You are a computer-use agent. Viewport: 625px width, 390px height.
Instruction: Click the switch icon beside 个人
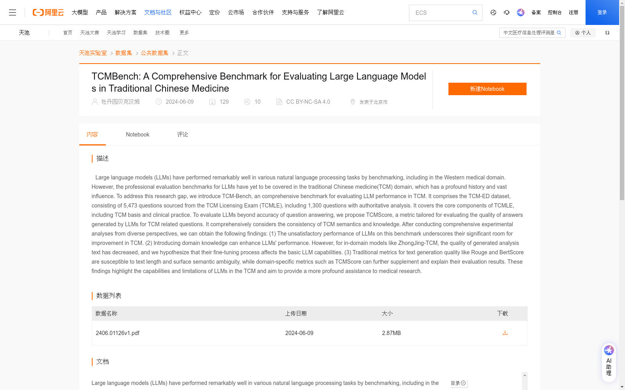pyautogui.click(x=607, y=33)
